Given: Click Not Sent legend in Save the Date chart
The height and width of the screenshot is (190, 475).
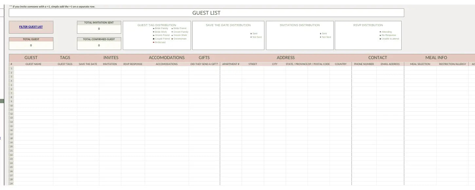Looking at the screenshot, I should point(256,37).
